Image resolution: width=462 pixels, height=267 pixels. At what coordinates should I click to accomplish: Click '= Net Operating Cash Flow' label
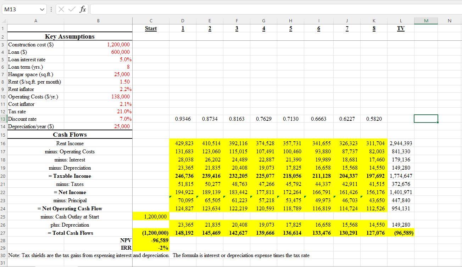[70, 209]
